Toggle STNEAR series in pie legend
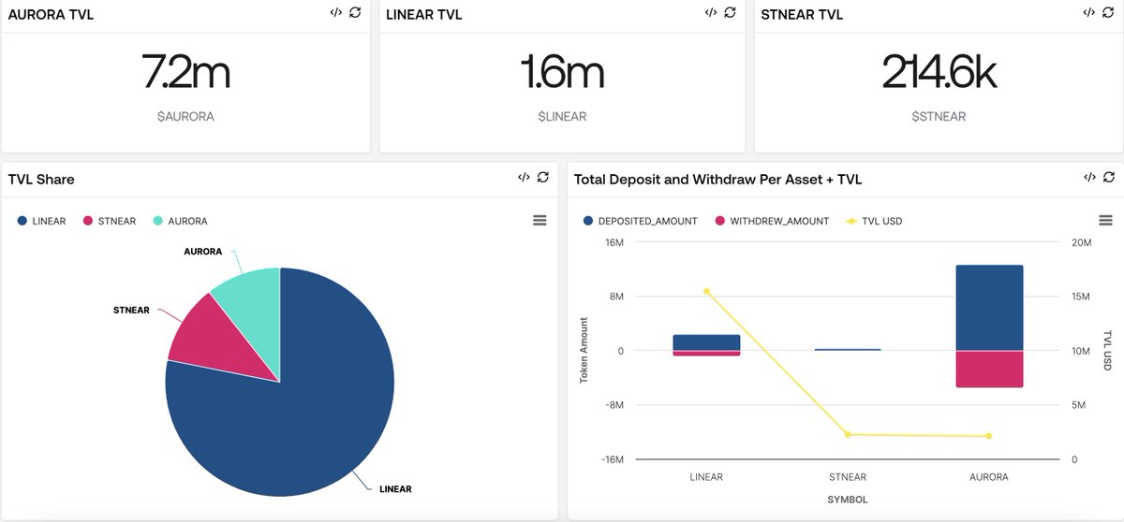 [x=110, y=222]
